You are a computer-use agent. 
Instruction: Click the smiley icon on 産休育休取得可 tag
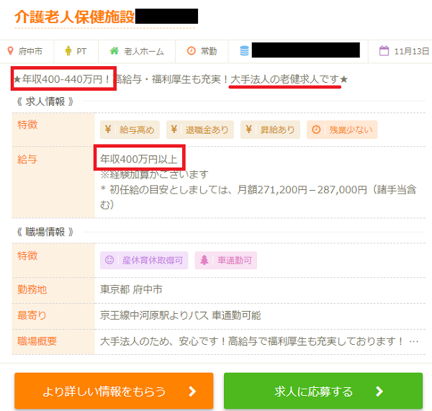[109, 261]
